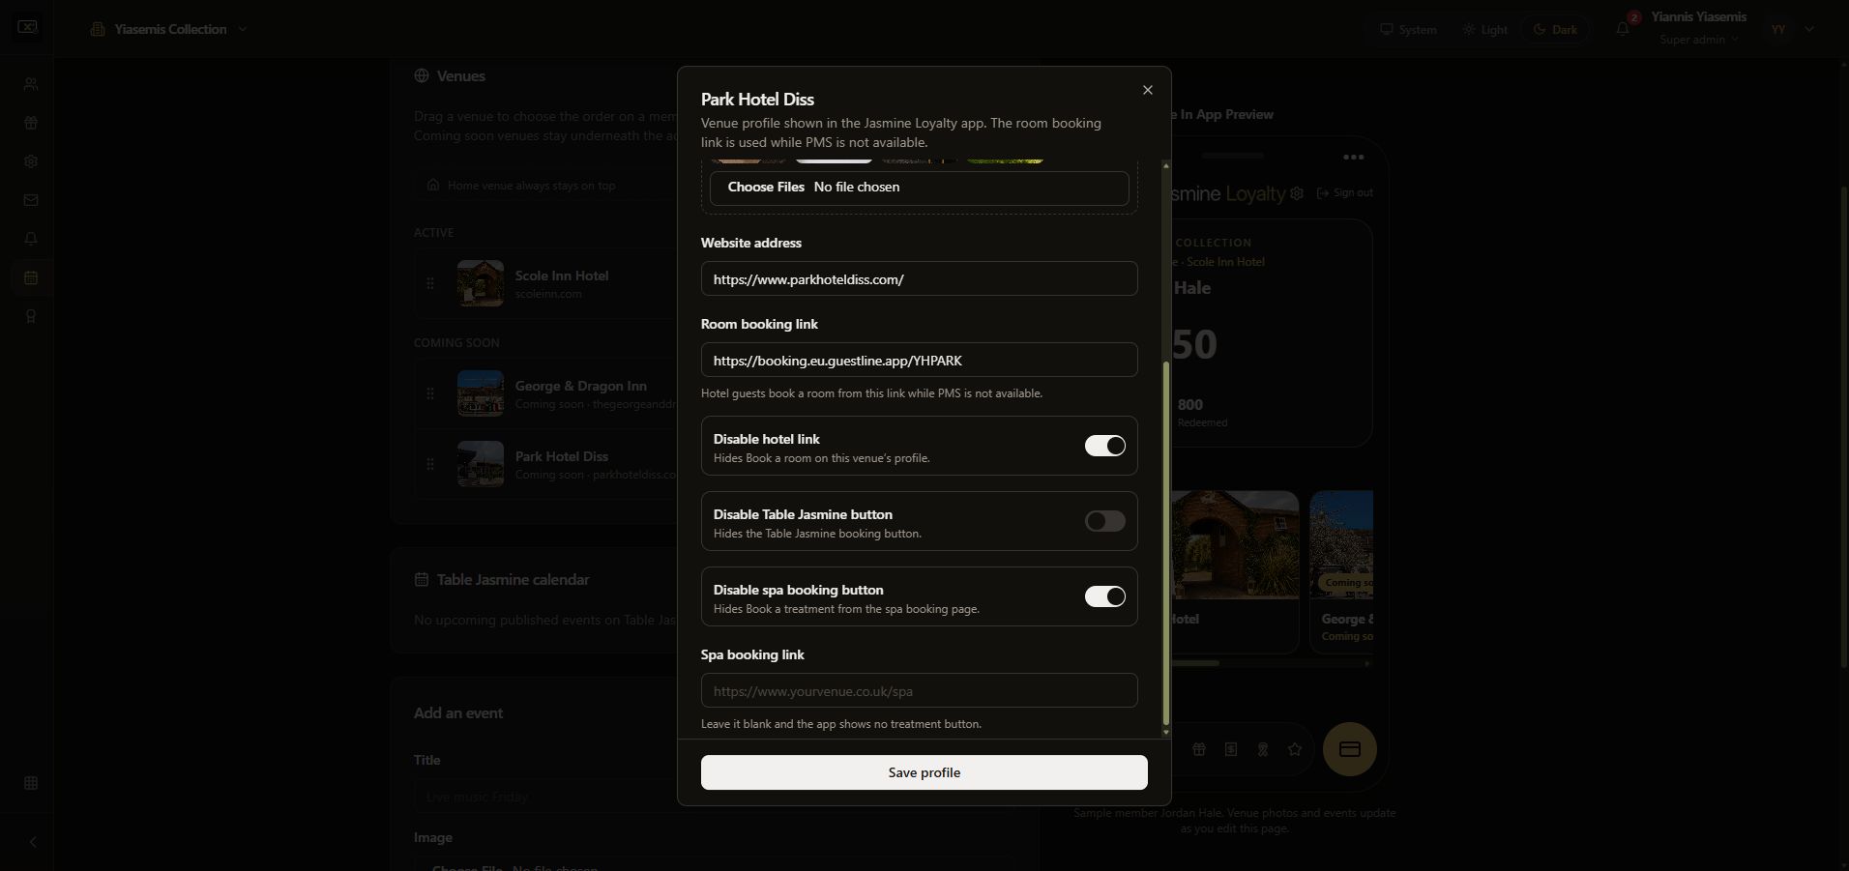Screen dimensions: 1849x871
Task: Click the gold card button in the preview
Action: point(1350,749)
